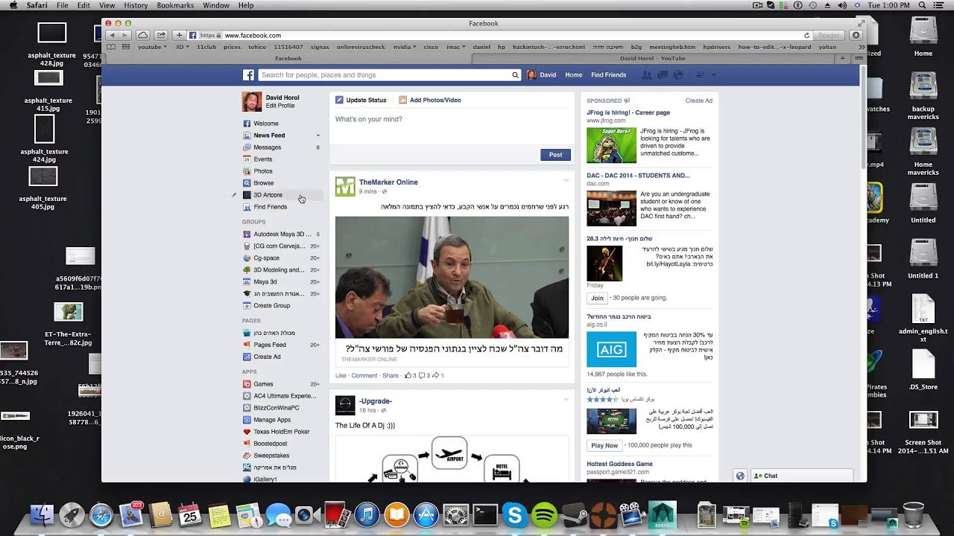This screenshot has height=536, width=954.
Task: Click the pencil edit icon beside 3D Artcore
Action: point(234,195)
